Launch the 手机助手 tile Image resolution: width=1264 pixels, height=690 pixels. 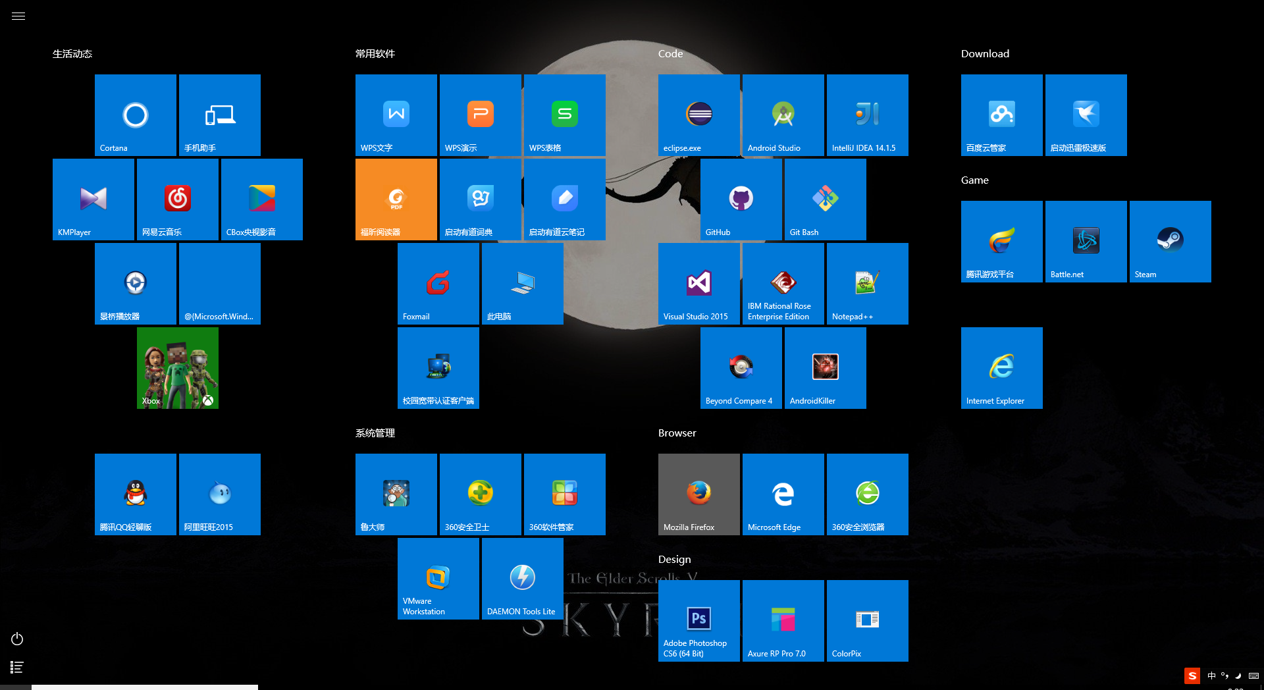tap(220, 115)
